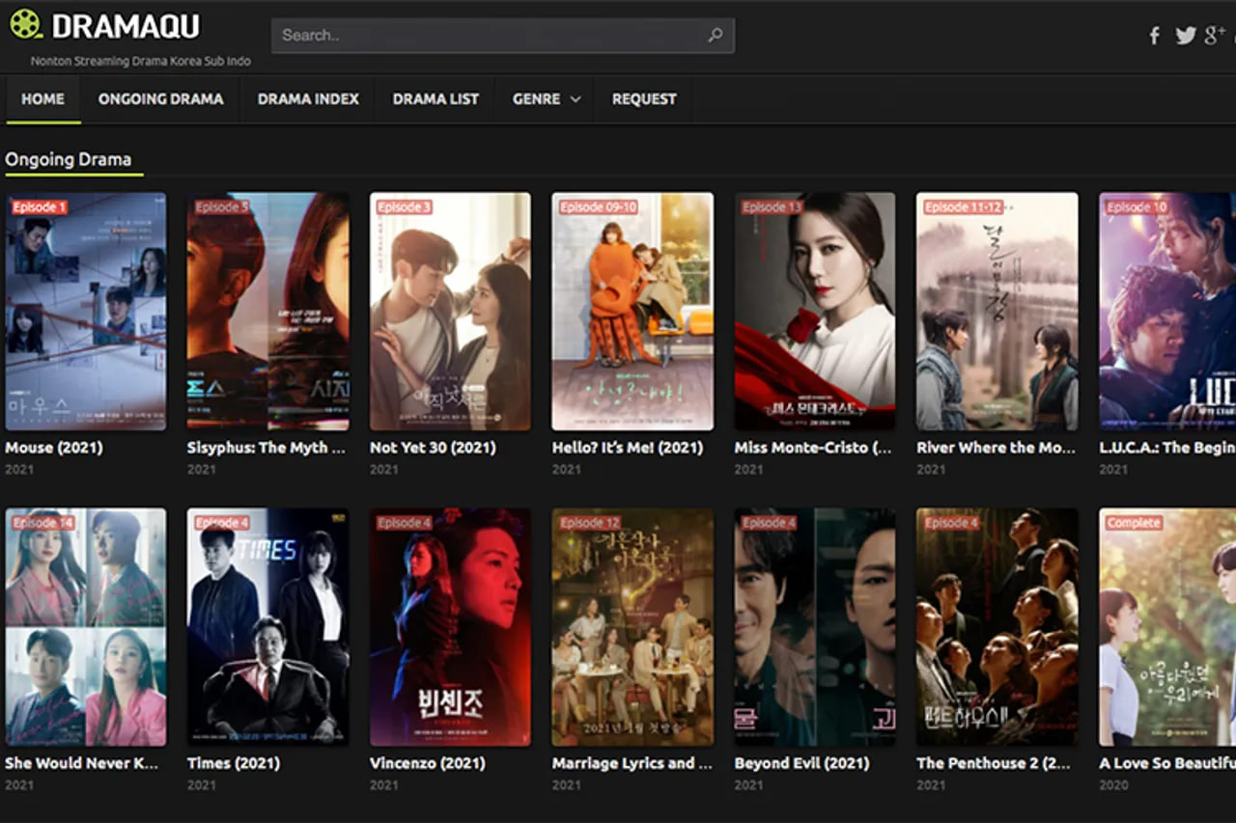Screen dimensions: 1236x823
Task: Click the Episode 14 badge
Action: (42, 523)
